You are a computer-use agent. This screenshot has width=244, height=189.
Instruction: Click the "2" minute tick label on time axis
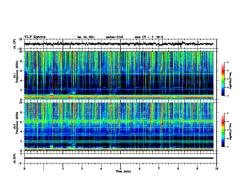(63, 169)
